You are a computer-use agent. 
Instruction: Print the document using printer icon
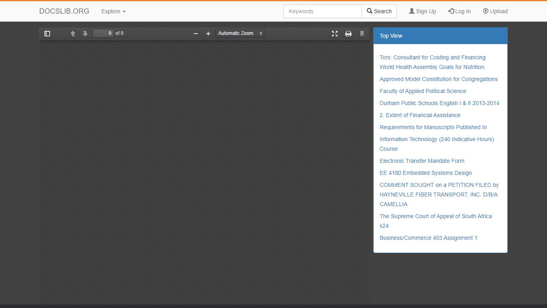click(x=348, y=34)
